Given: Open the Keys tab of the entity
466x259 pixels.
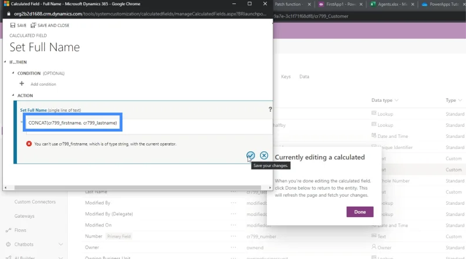Looking at the screenshot, I should (x=285, y=77).
